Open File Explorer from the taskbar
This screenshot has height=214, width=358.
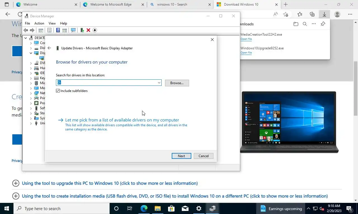[x=157, y=208]
